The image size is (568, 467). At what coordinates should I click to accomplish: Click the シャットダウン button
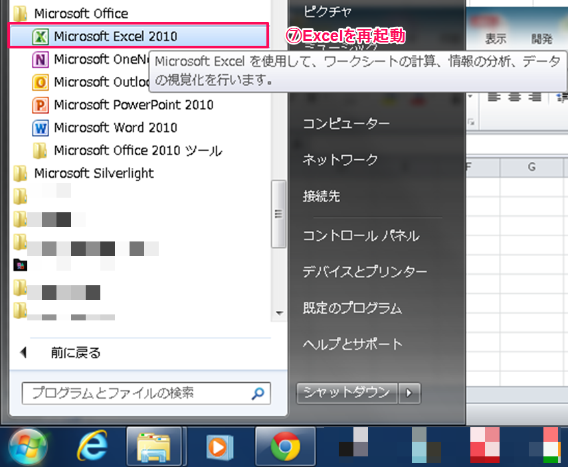pos(346,393)
